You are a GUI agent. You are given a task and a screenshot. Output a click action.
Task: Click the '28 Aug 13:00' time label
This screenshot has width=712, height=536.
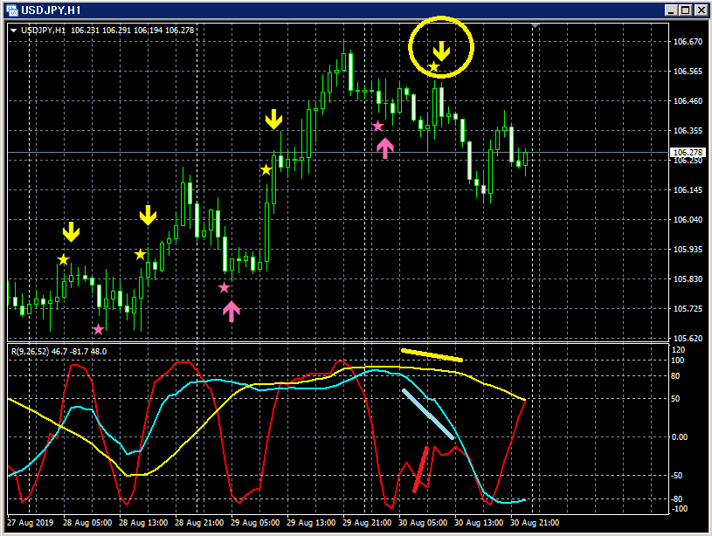tap(143, 523)
